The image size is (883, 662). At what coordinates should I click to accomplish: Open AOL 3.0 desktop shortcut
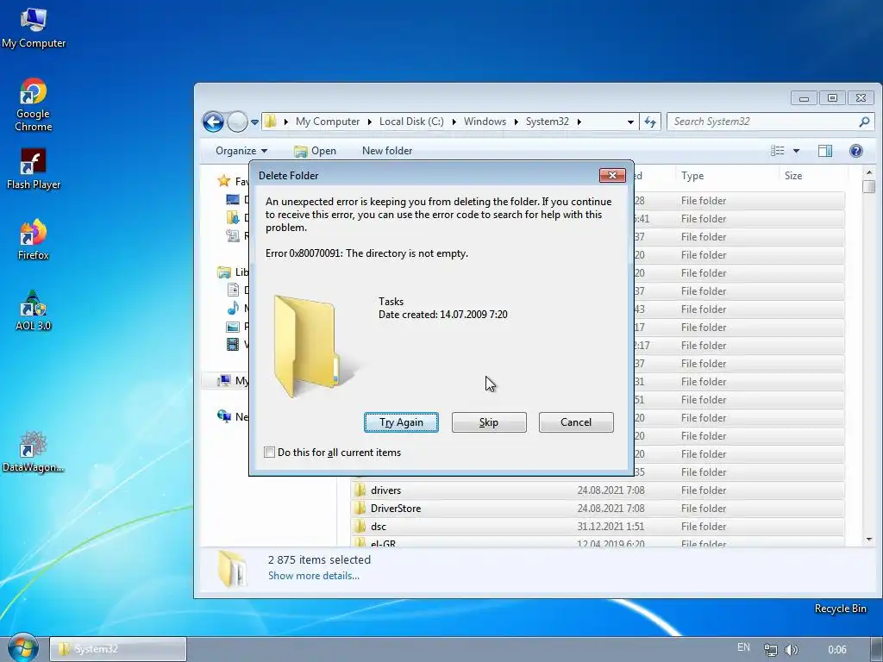(x=34, y=310)
